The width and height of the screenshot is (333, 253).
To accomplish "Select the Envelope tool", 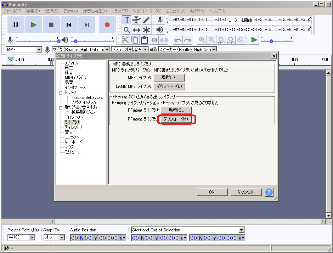I will tap(136, 20).
